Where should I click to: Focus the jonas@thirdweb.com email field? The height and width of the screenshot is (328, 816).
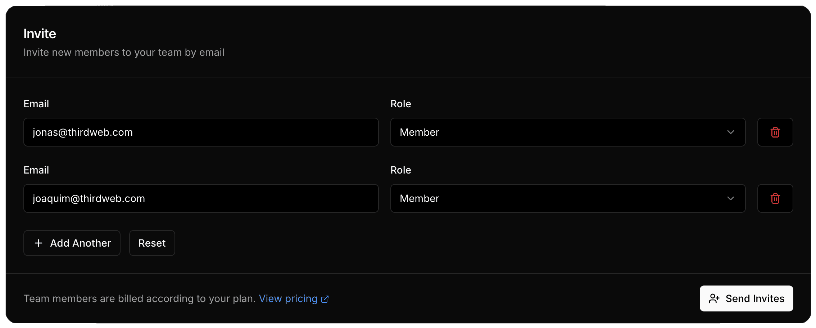click(201, 132)
